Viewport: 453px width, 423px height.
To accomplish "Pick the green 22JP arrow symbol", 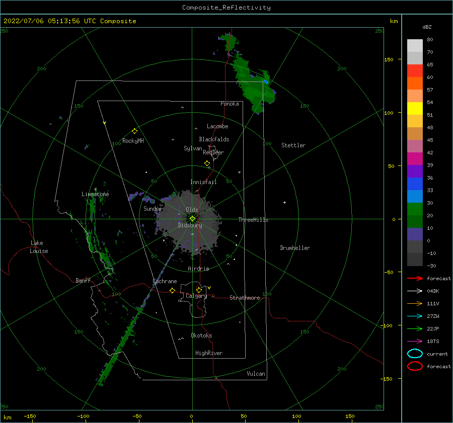I will [x=415, y=328].
